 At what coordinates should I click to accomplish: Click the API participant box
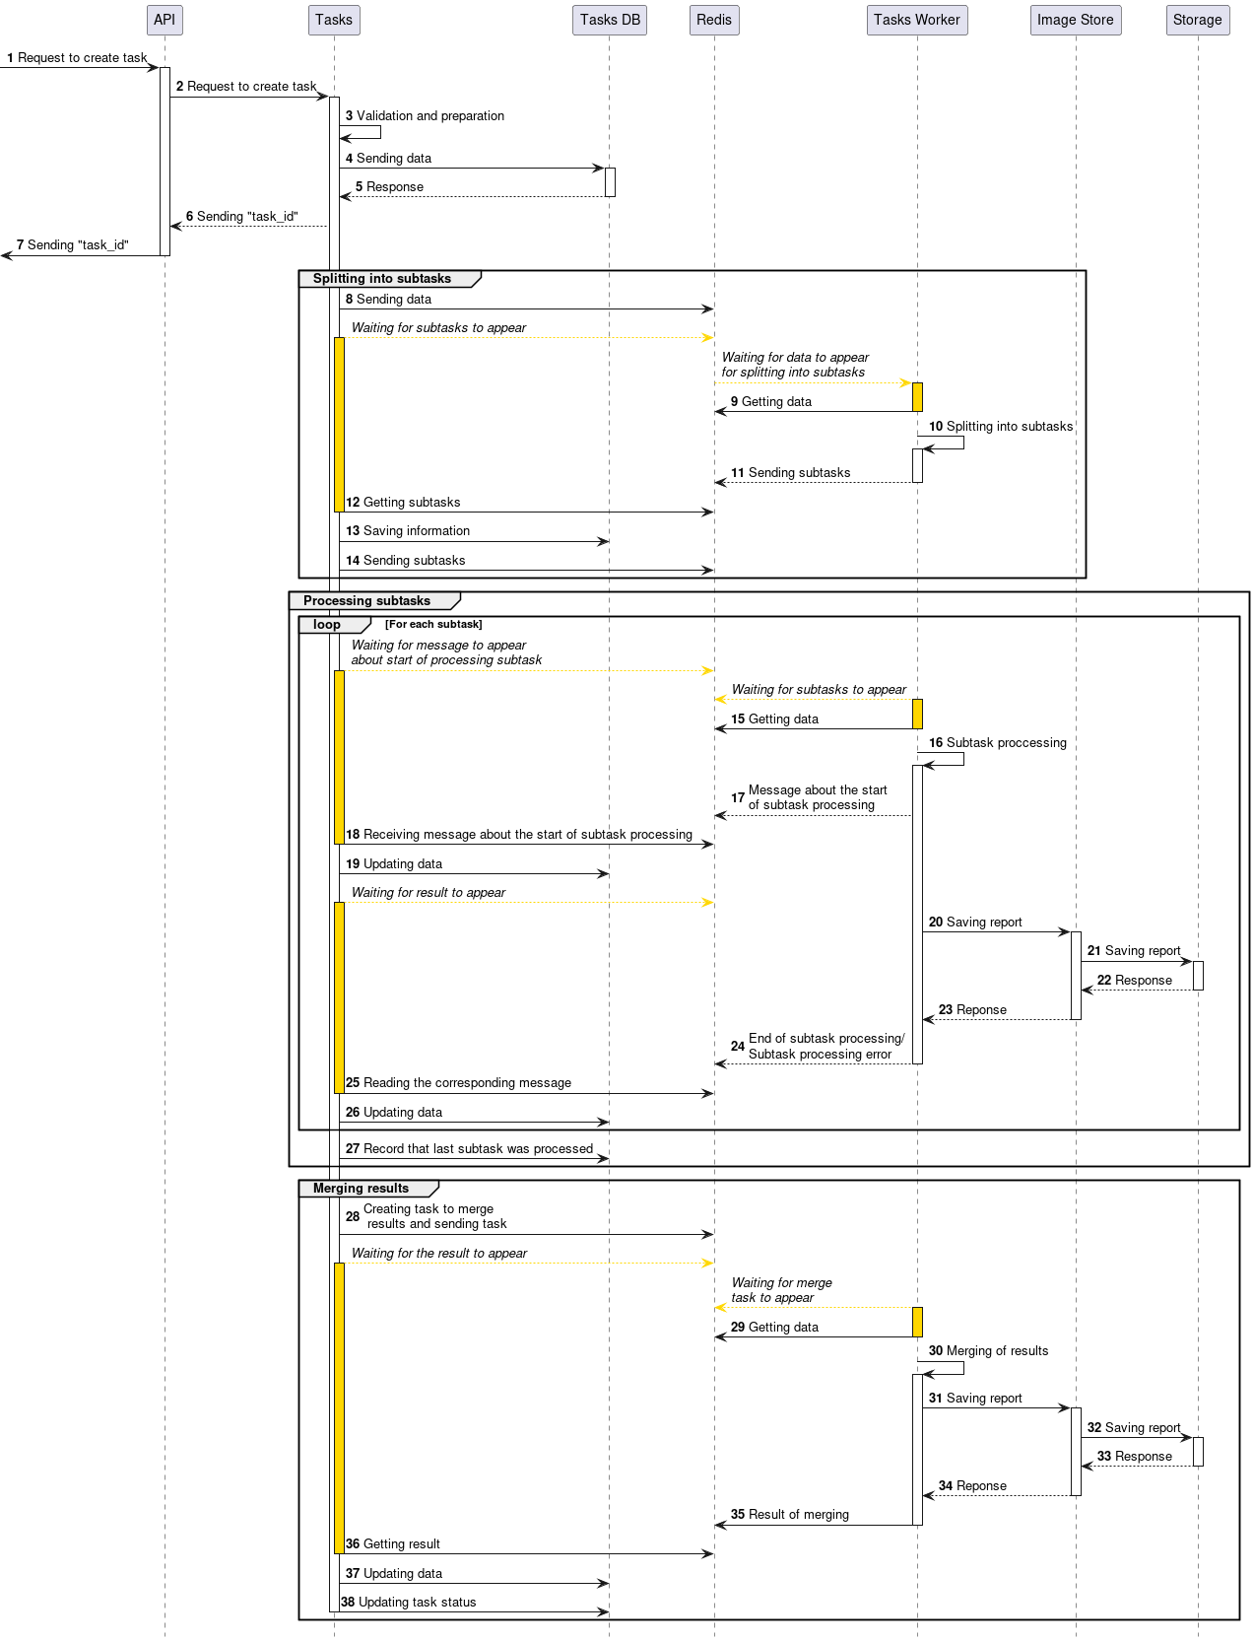click(165, 20)
